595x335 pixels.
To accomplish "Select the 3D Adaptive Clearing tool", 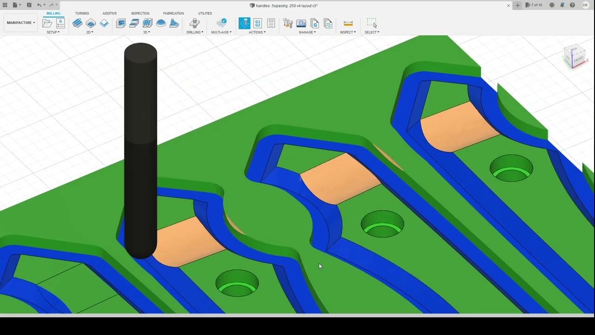I will tap(121, 23).
